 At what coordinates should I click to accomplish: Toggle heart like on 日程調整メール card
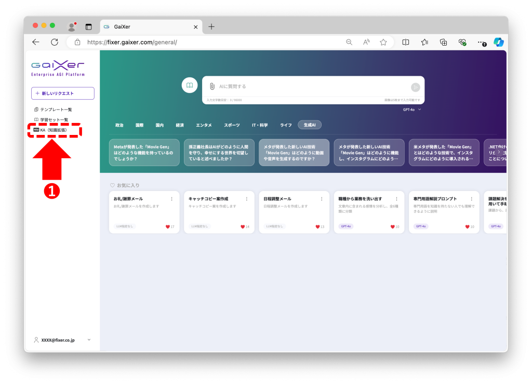pos(315,227)
